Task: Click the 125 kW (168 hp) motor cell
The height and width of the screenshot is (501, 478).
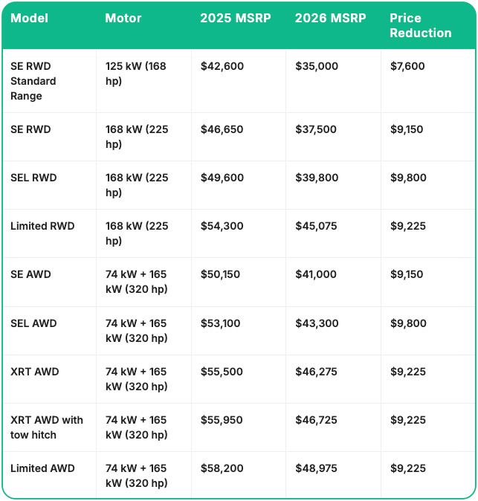Action: 136,74
